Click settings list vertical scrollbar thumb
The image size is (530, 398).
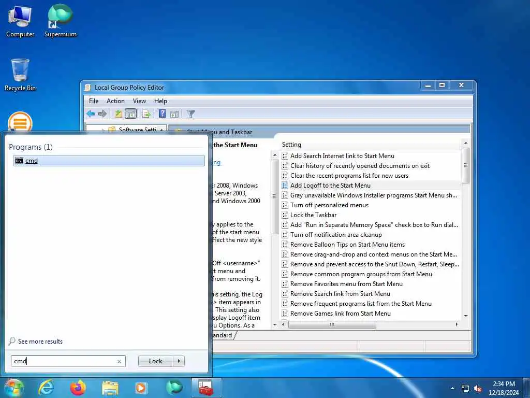465,165
